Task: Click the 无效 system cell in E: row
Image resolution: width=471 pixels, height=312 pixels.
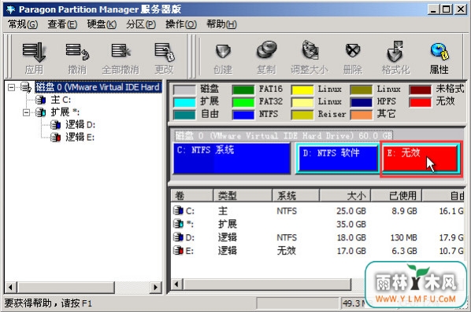Action: pos(286,251)
